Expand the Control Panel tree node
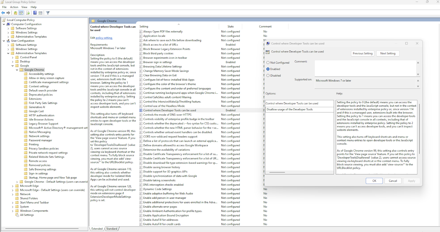Image resolution: width=440 pixels, height=232 pixels. pyautogui.click(x=13, y=58)
